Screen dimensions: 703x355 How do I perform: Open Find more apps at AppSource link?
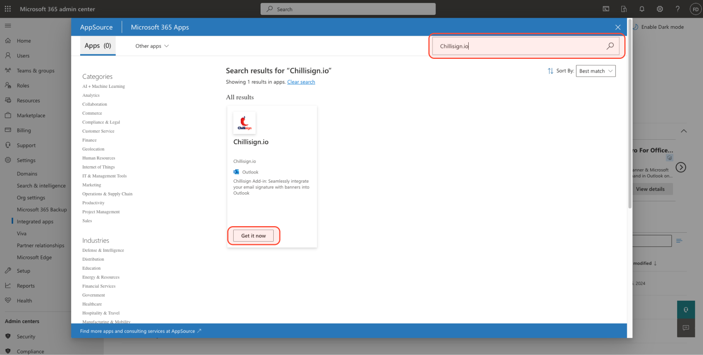coord(141,331)
